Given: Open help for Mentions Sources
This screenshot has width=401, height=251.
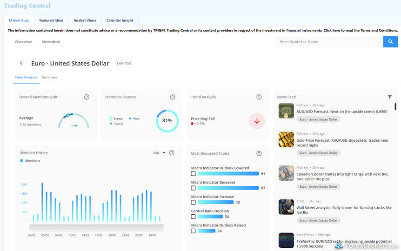Looking at the screenshot, I should [173, 97].
